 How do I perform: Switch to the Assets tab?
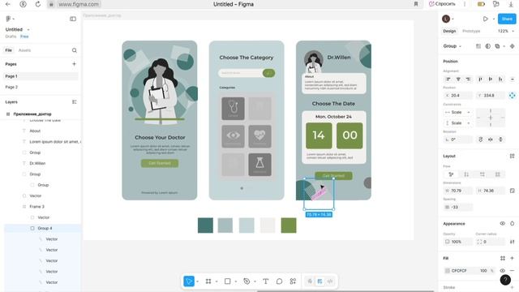(x=24, y=50)
